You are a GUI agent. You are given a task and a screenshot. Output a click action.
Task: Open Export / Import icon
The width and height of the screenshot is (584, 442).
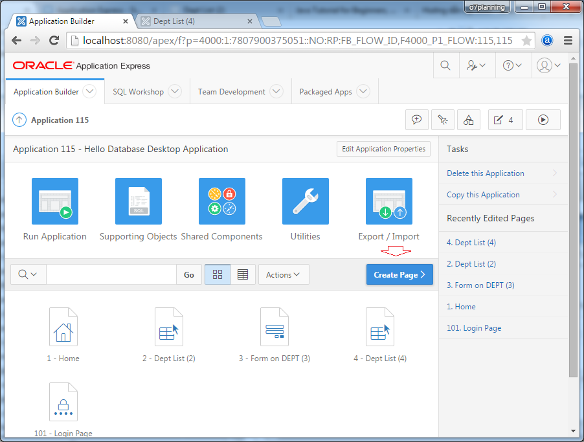coord(389,201)
